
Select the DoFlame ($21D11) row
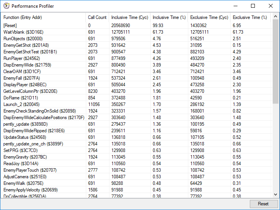pos(137,98)
